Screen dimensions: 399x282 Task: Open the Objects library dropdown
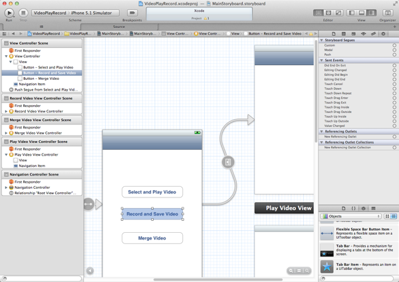(x=351, y=216)
